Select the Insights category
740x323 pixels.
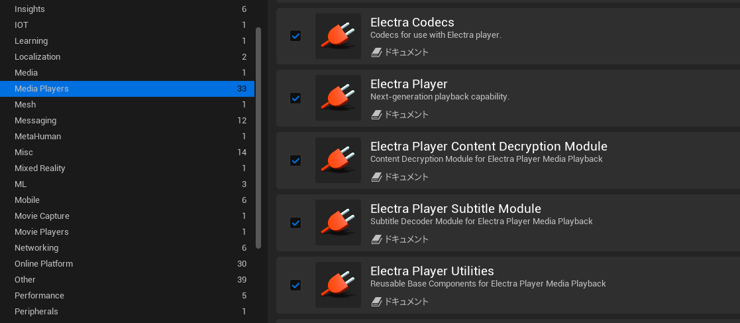[x=127, y=9]
